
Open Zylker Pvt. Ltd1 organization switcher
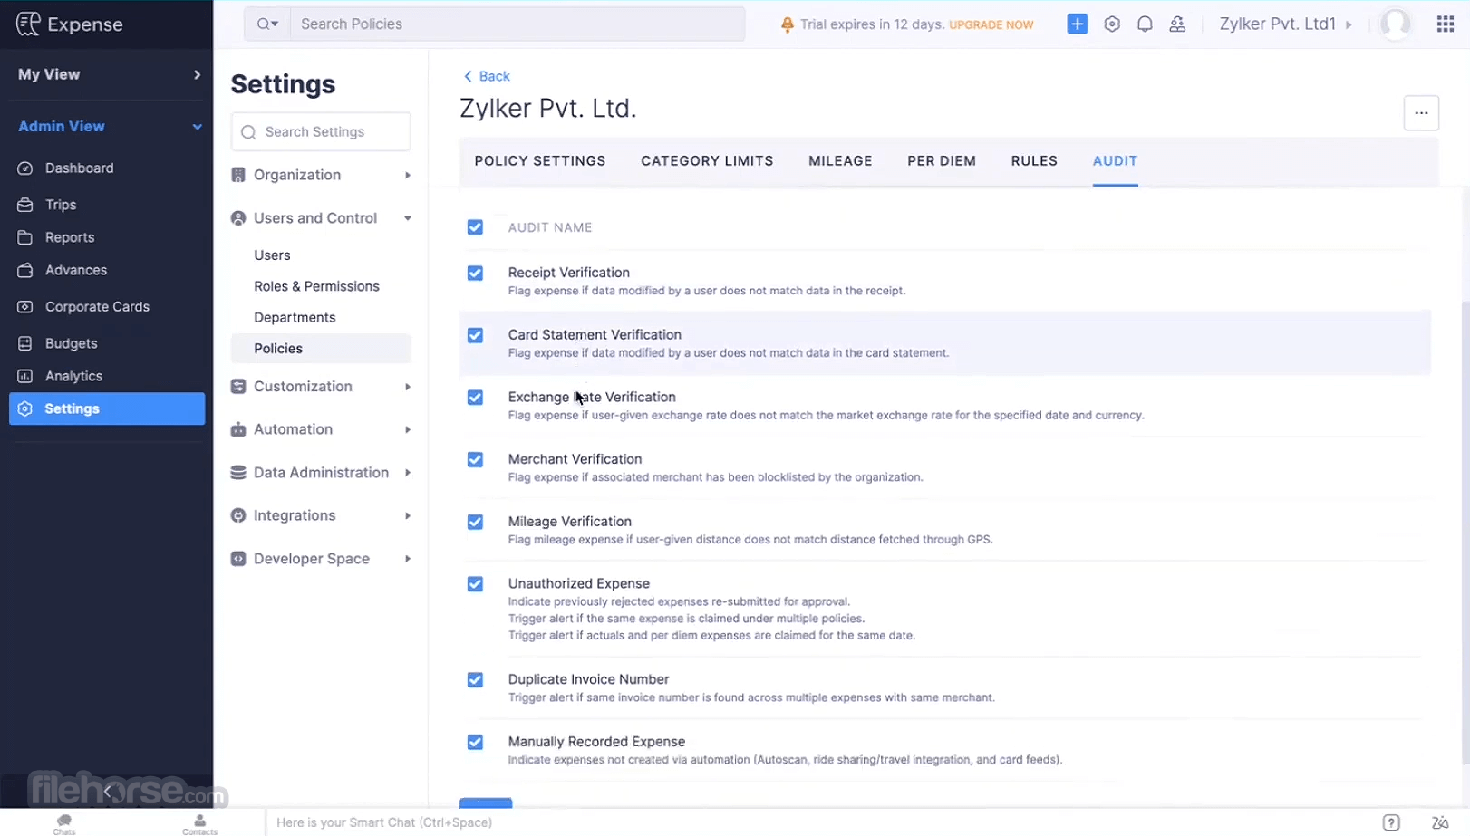[1285, 24]
